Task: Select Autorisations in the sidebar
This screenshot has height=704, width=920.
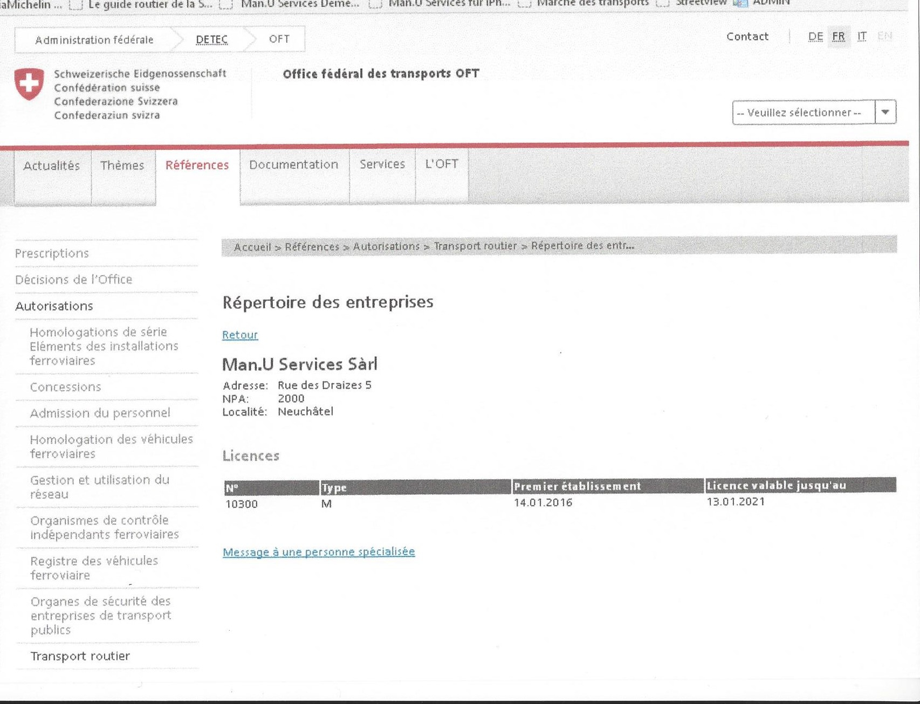Action: point(54,306)
